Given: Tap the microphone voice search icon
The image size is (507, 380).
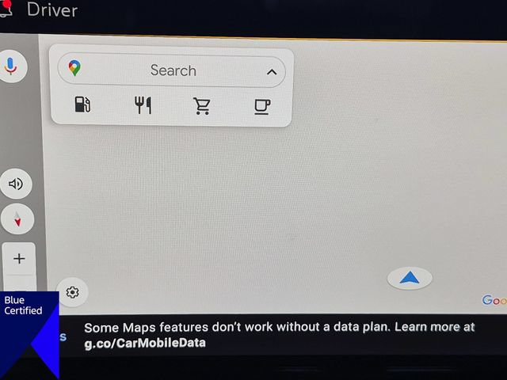Looking at the screenshot, I should coord(10,66).
